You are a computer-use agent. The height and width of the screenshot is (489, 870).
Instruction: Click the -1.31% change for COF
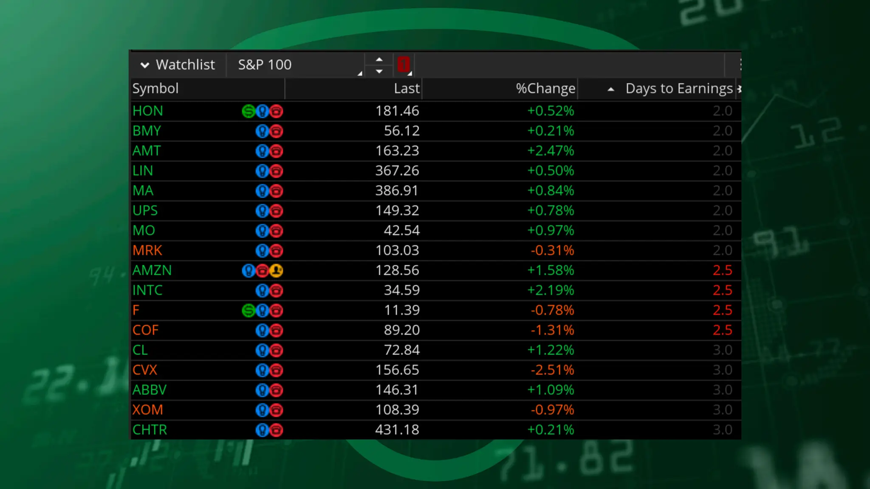(552, 330)
